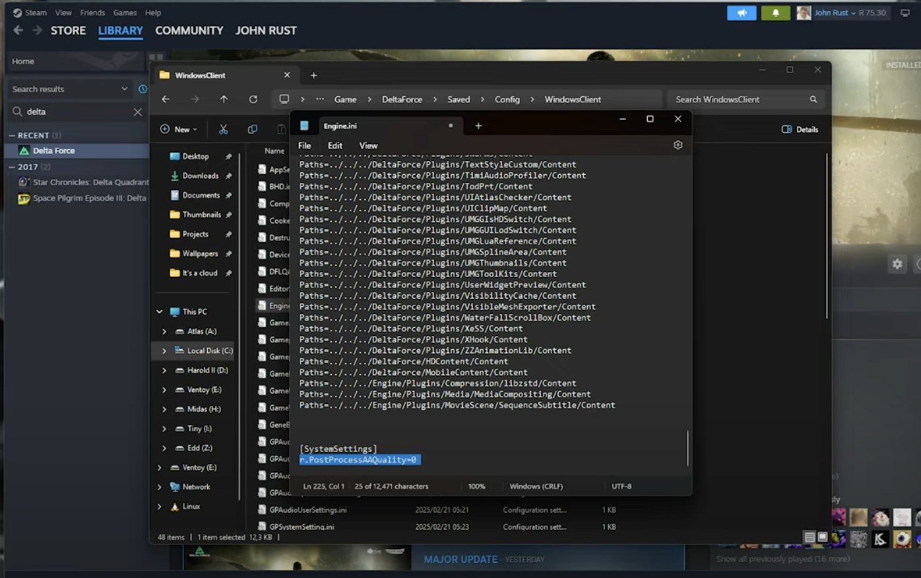Select Delta Force in Steam library
Viewport: 921px width, 578px height.
[x=77, y=151]
